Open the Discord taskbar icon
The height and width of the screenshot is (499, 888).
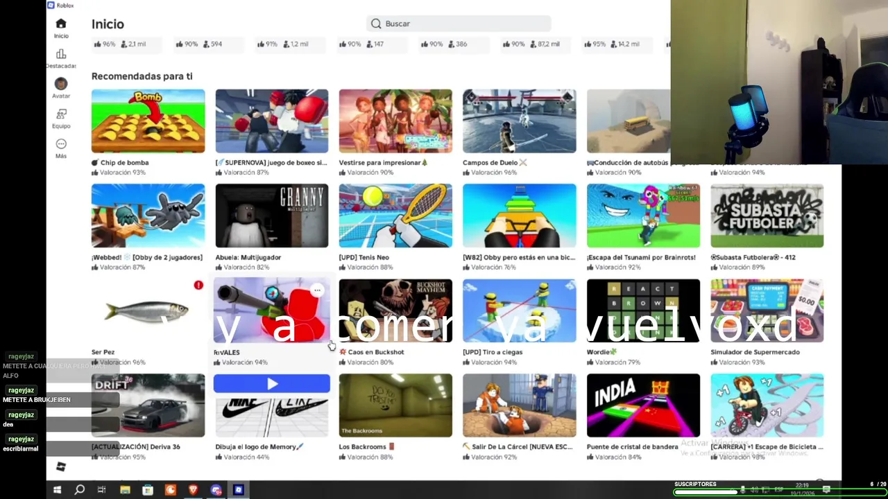coord(216,490)
